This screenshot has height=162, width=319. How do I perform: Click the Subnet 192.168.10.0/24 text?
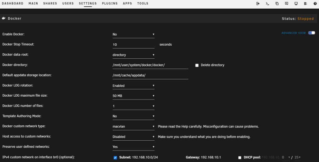pyautogui.click(x=138, y=157)
